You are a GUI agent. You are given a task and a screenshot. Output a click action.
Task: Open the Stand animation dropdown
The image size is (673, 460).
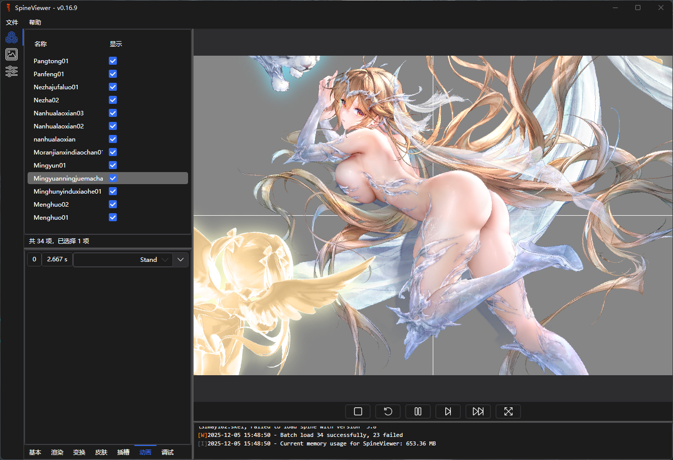point(123,260)
